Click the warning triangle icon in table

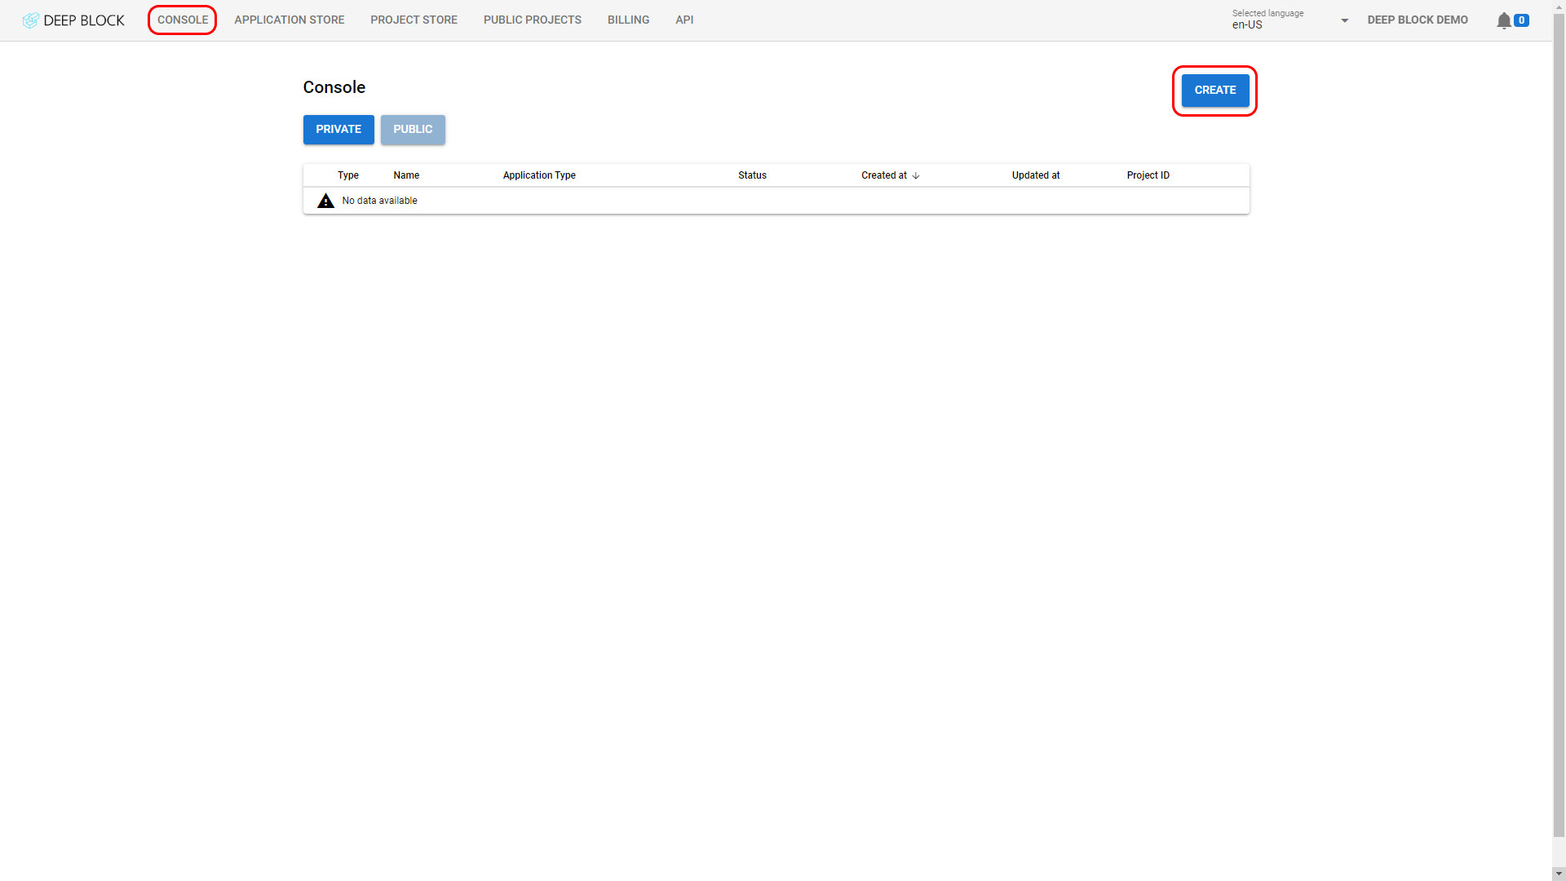click(325, 200)
